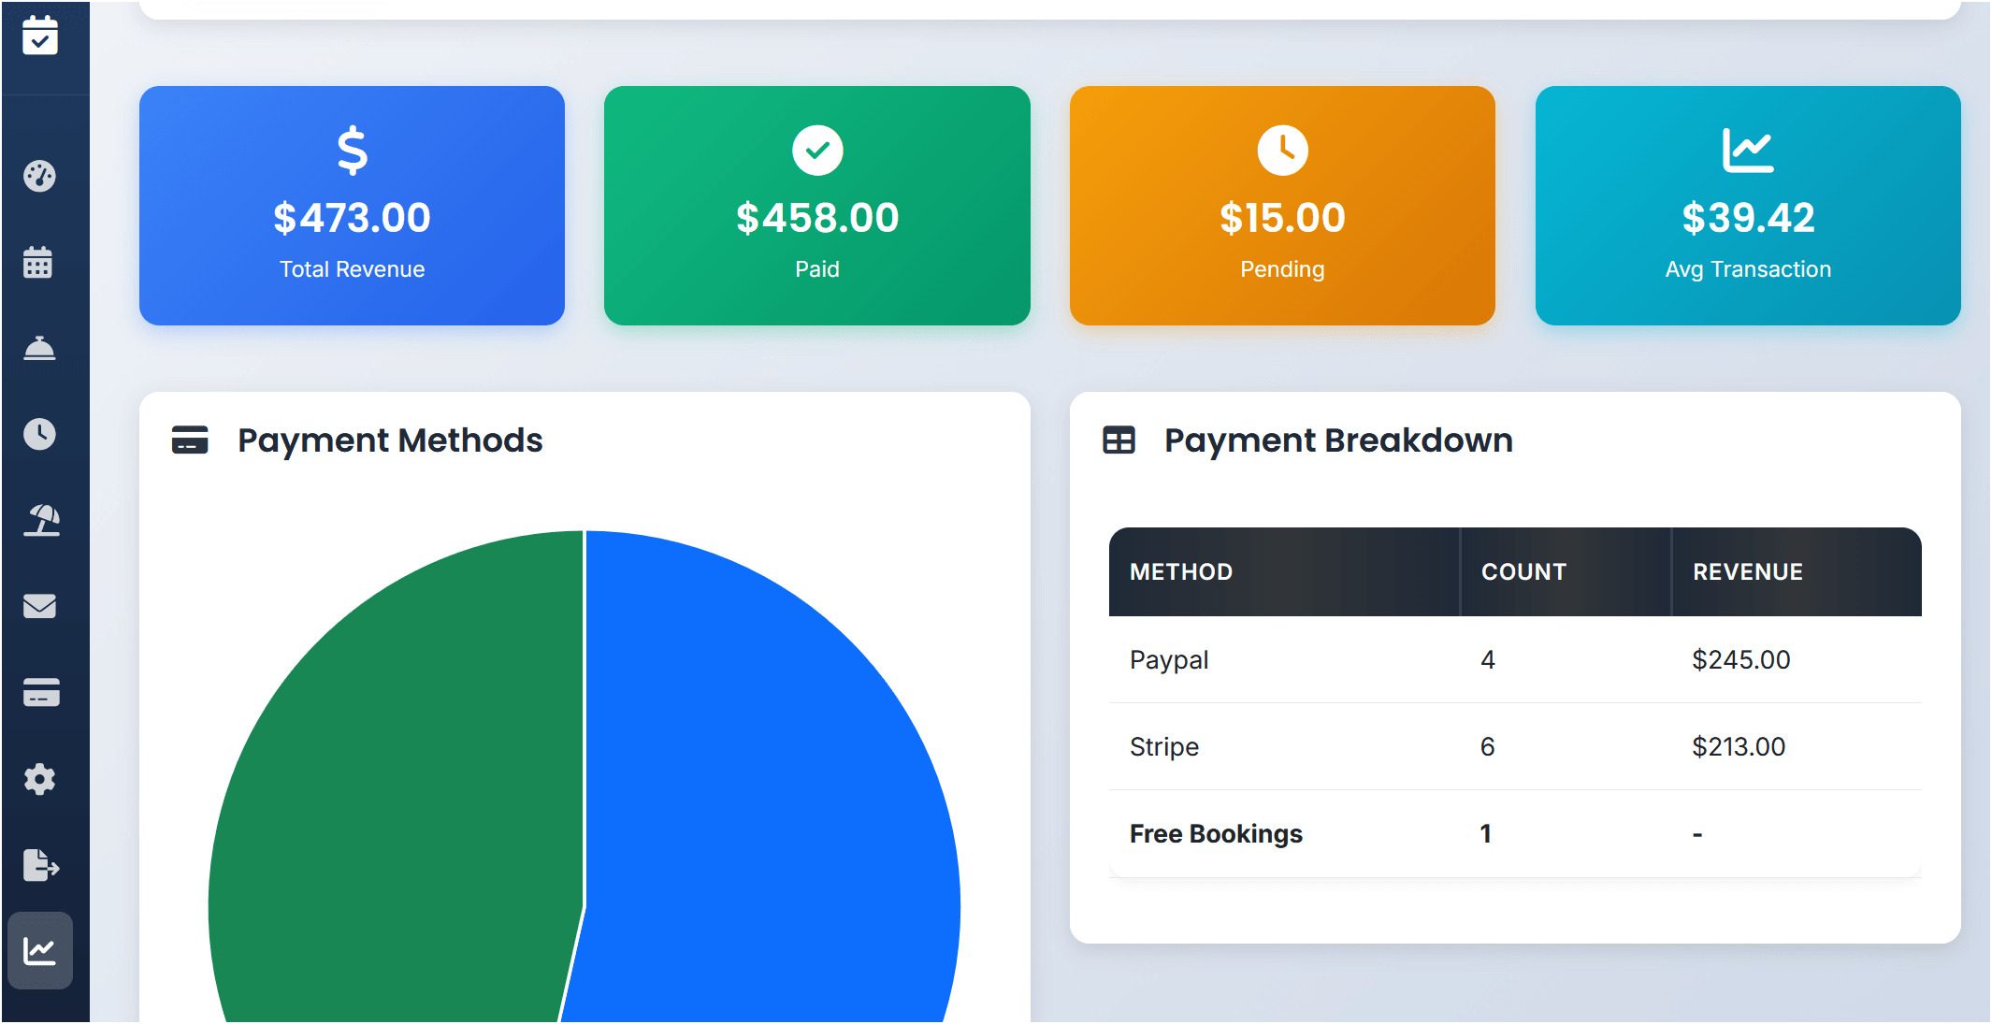Viewport: 1992px width, 1024px height.
Task: Click the Payment Methods heading
Action: coord(390,440)
